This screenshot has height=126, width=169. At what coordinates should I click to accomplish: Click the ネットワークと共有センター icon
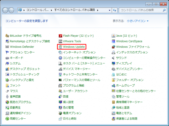(x=60, y=74)
